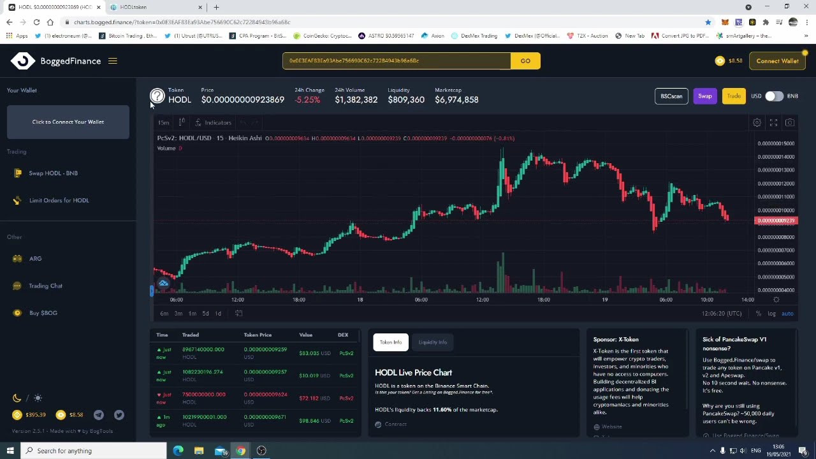Screen dimensions: 816x459
Task: Click the Swap HODL - BNB sidebar icon
Action: click(17, 173)
